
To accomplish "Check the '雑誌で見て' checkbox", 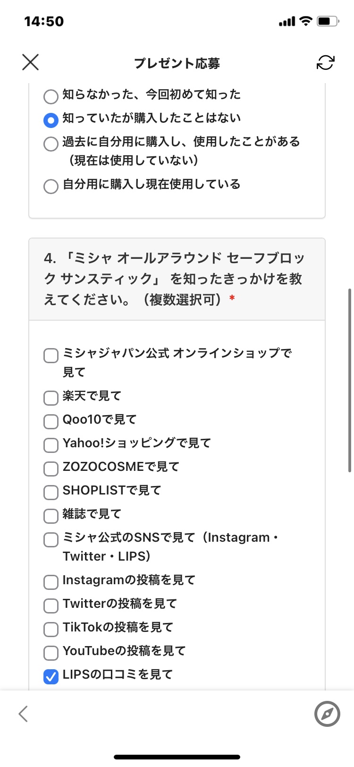I will (x=51, y=516).
